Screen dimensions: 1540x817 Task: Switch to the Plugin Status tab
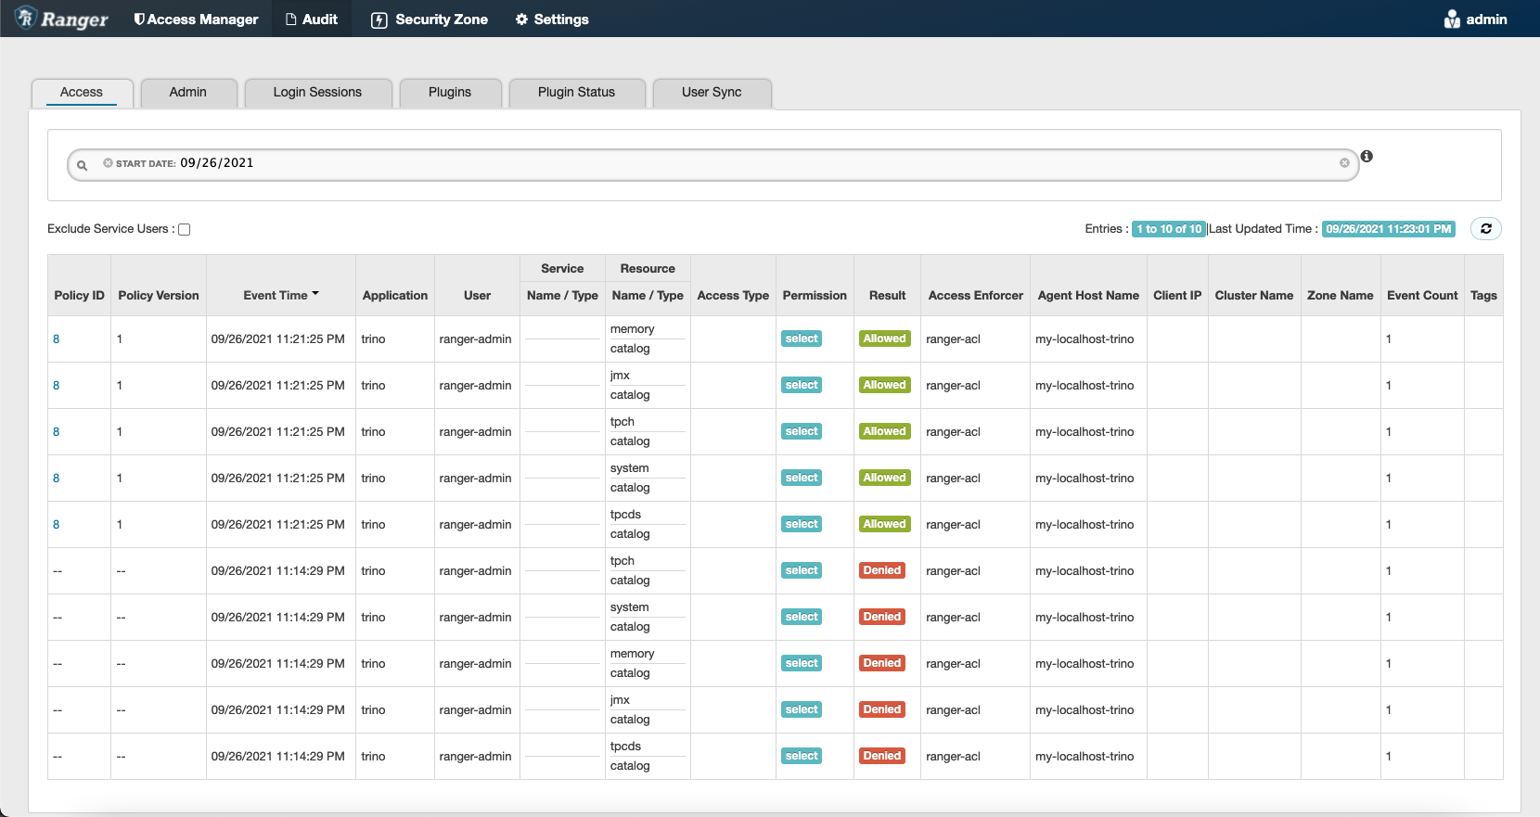pyautogui.click(x=576, y=92)
